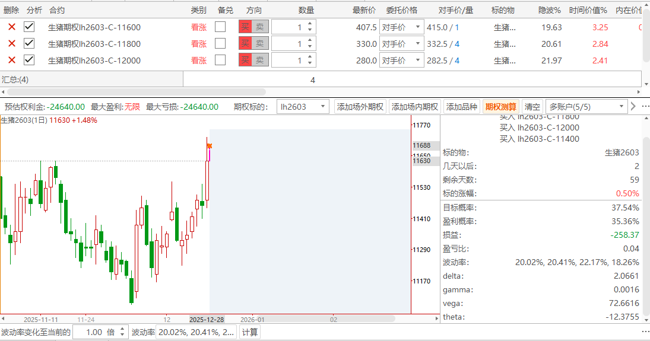
Task: Uncheck analysis checkbox for lh2603-C-11600
Action: (x=29, y=27)
